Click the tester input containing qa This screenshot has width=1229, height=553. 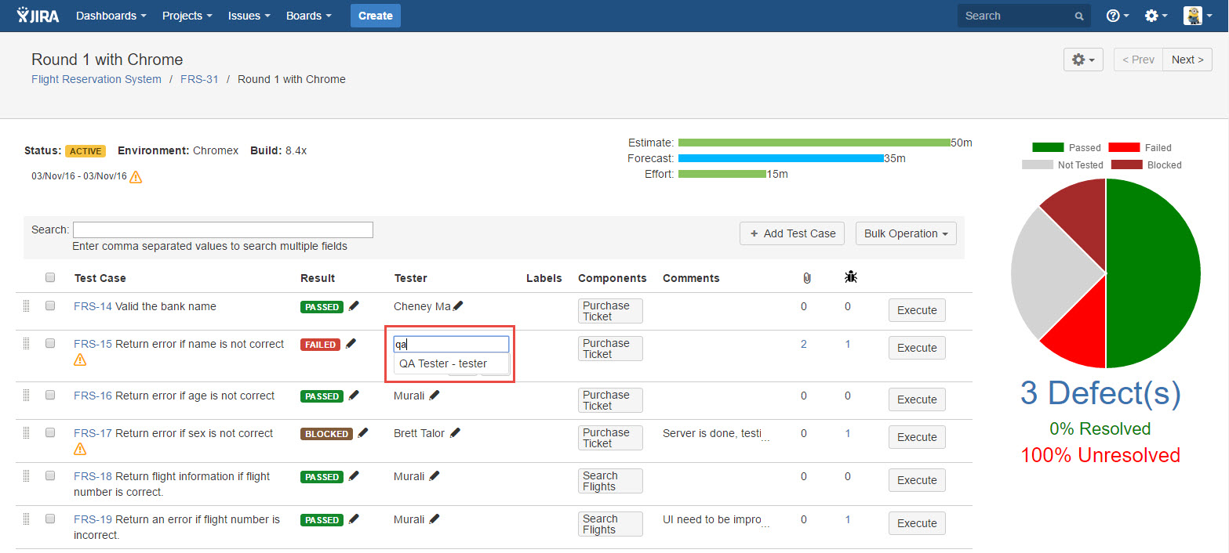coord(451,344)
